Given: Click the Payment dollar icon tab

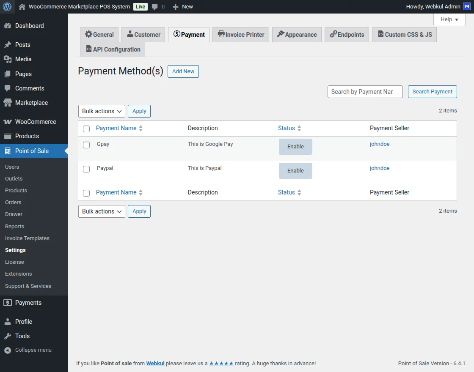Looking at the screenshot, I should click(x=176, y=34).
